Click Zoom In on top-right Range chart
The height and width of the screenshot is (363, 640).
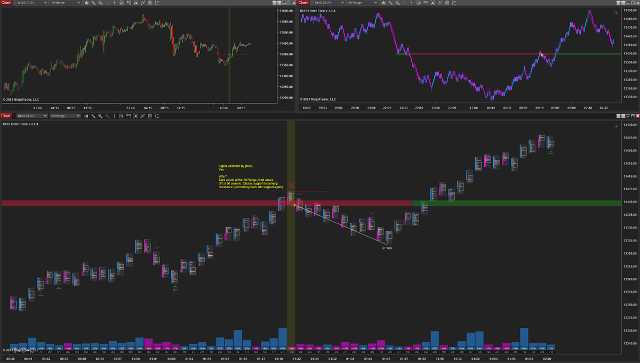[x=397, y=3]
